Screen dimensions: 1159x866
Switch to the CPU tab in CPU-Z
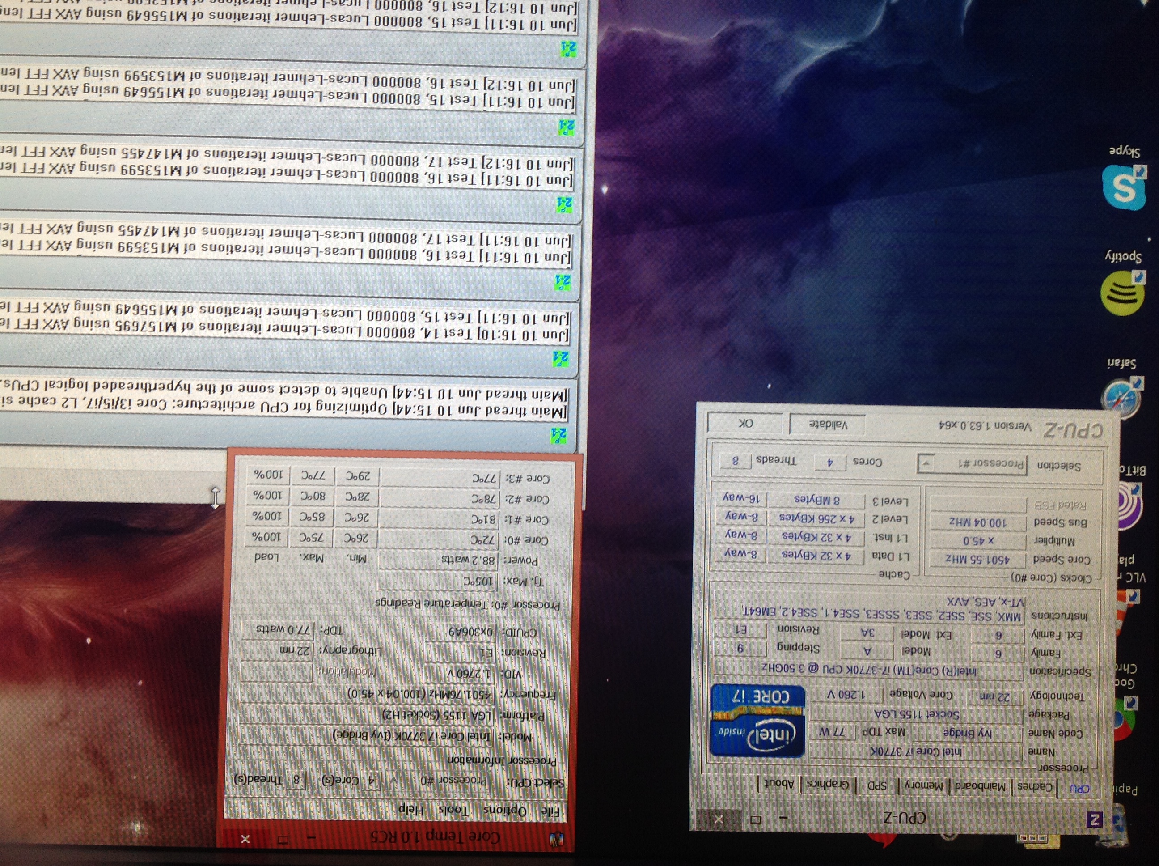pyautogui.click(x=1079, y=788)
